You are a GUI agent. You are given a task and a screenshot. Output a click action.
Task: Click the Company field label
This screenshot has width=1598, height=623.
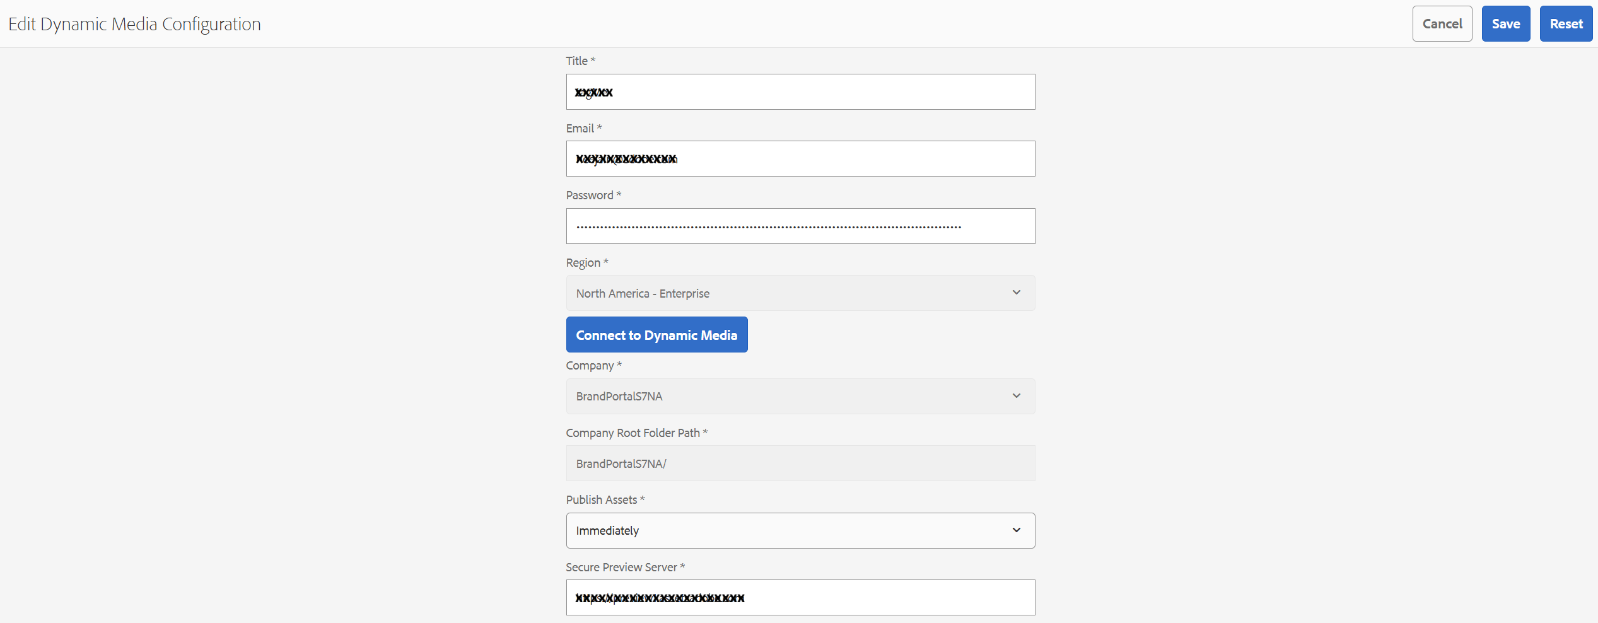point(589,366)
